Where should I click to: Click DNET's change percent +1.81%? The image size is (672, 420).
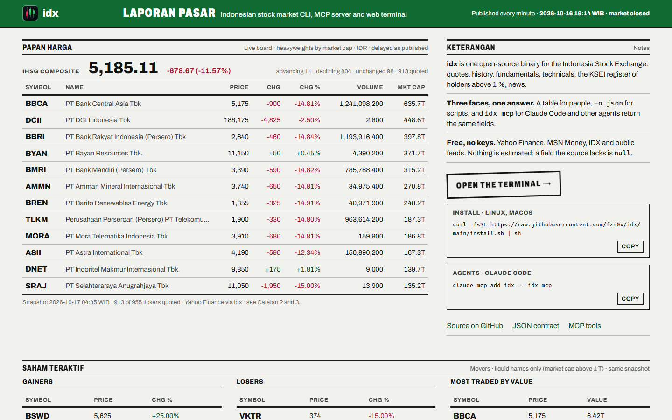click(308, 269)
